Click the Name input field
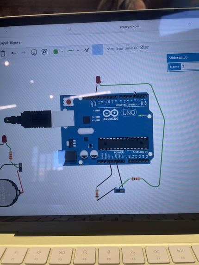 click(190, 67)
